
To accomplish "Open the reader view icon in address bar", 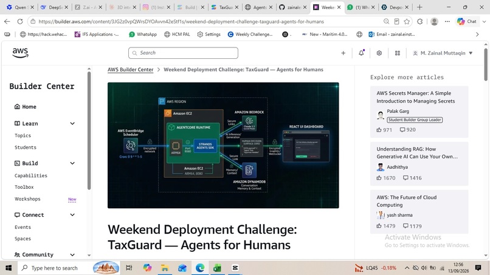I will point(396,21).
